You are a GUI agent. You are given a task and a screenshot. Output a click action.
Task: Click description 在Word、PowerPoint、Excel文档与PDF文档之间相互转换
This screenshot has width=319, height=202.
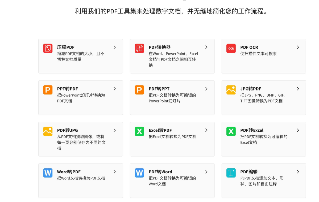(x=173, y=59)
